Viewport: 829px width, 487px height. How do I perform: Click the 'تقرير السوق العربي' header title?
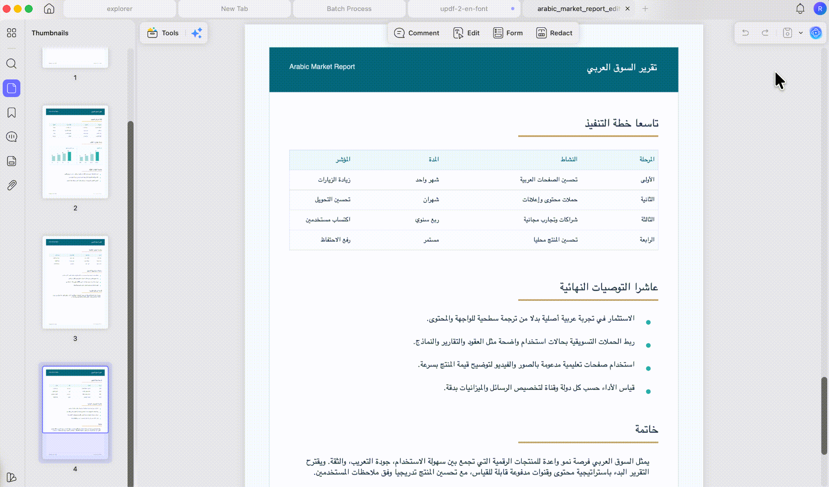tap(622, 67)
